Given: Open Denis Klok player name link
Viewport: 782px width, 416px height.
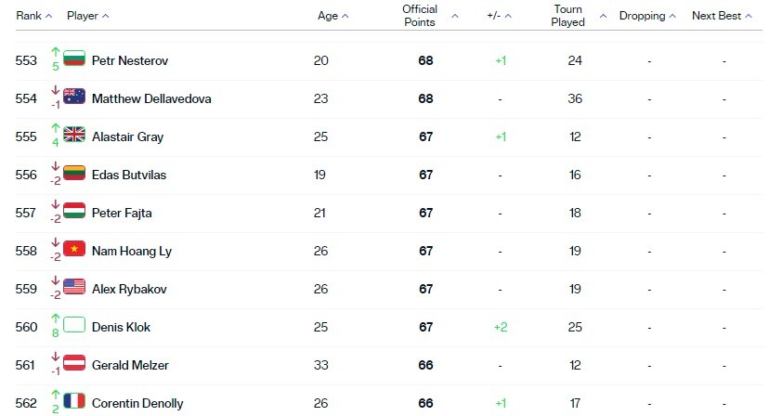Looking at the screenshot, I should tap(121, 327).
